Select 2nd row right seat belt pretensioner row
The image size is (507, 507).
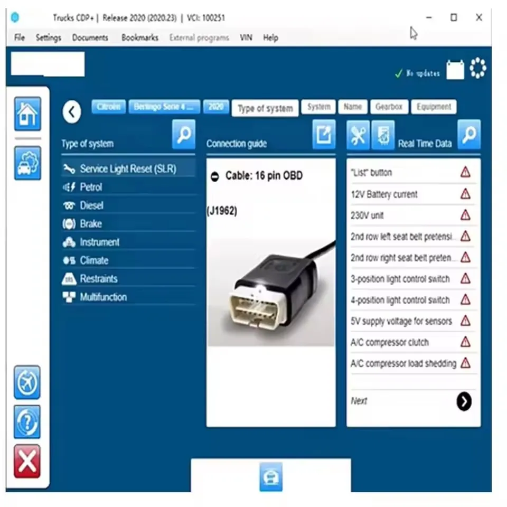click(413, 257)
